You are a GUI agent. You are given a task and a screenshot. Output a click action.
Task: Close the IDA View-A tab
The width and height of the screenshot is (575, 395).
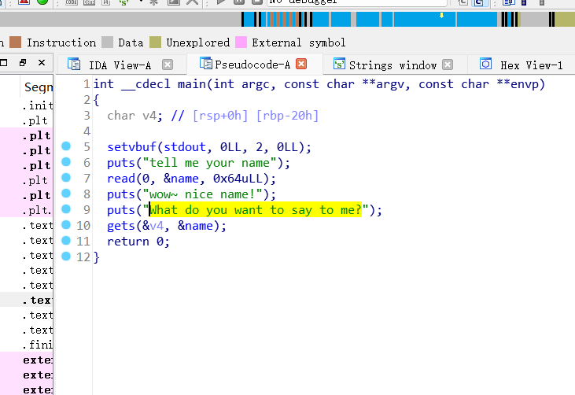click(168, 65)
